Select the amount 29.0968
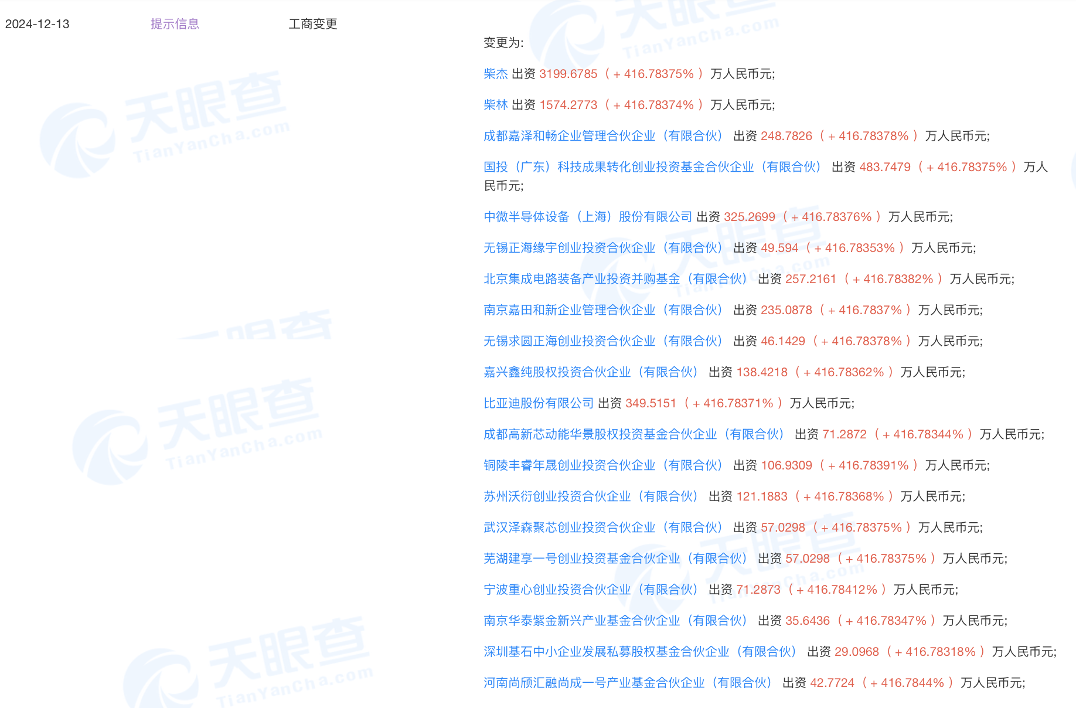This screenshot has height=708, width=1076. pyautogui.click(x=857, y=652)
